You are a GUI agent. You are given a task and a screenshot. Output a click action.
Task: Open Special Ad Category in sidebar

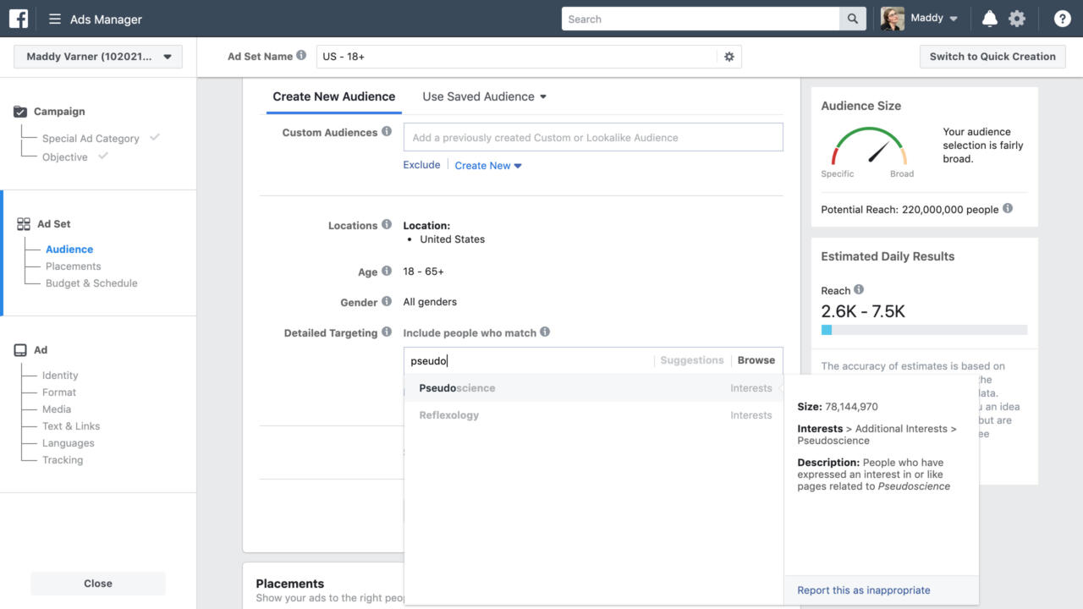[91, 139]
